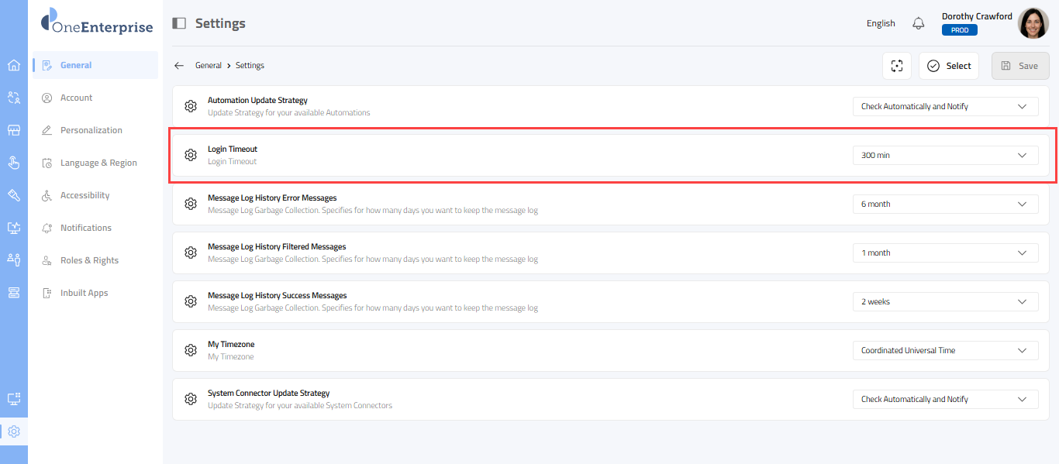Image resolution: width=1059 pixels, height=464 pixels.
Task: Expand the Login Timeout dropdown
Action: 945,155
